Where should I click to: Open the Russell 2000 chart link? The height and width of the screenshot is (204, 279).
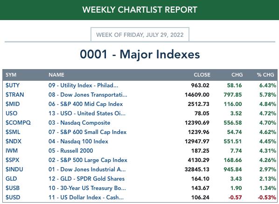(70, 151)
